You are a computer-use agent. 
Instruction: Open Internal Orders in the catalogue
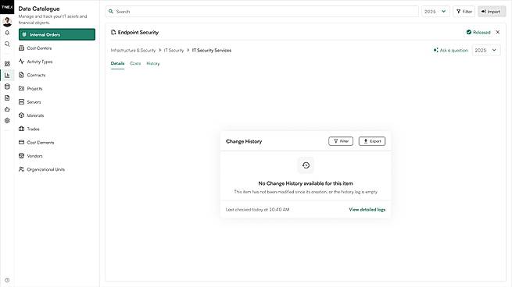57,34
